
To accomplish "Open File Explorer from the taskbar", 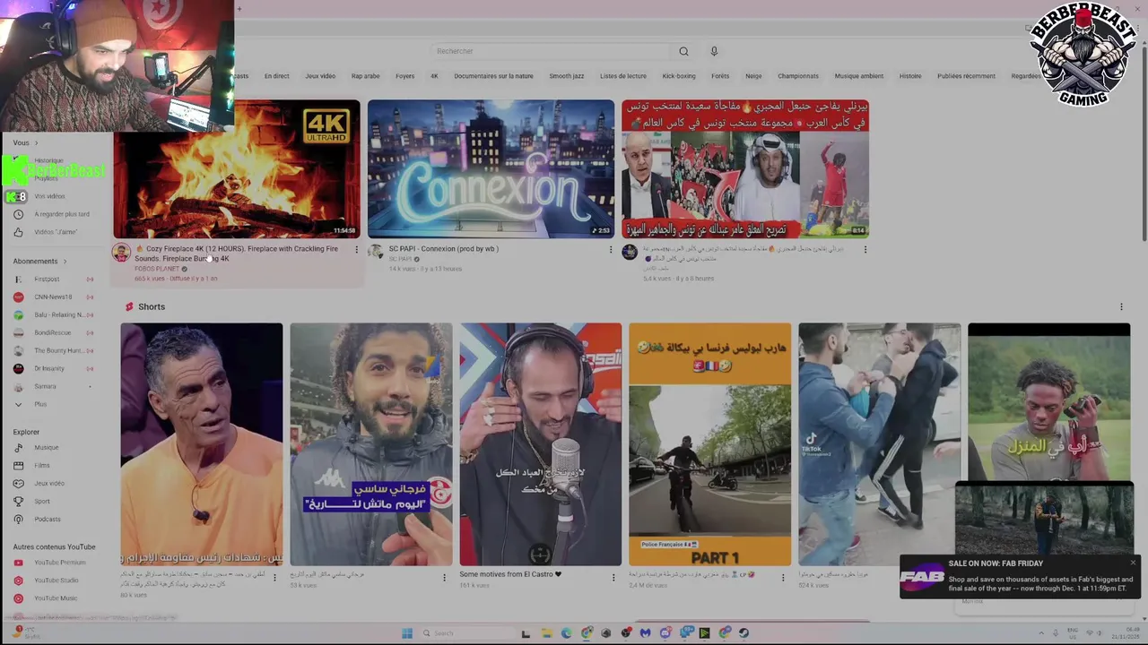I will coord(546,633).
